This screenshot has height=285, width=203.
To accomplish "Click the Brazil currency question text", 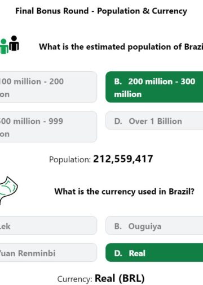I will [x=125, y=192].
